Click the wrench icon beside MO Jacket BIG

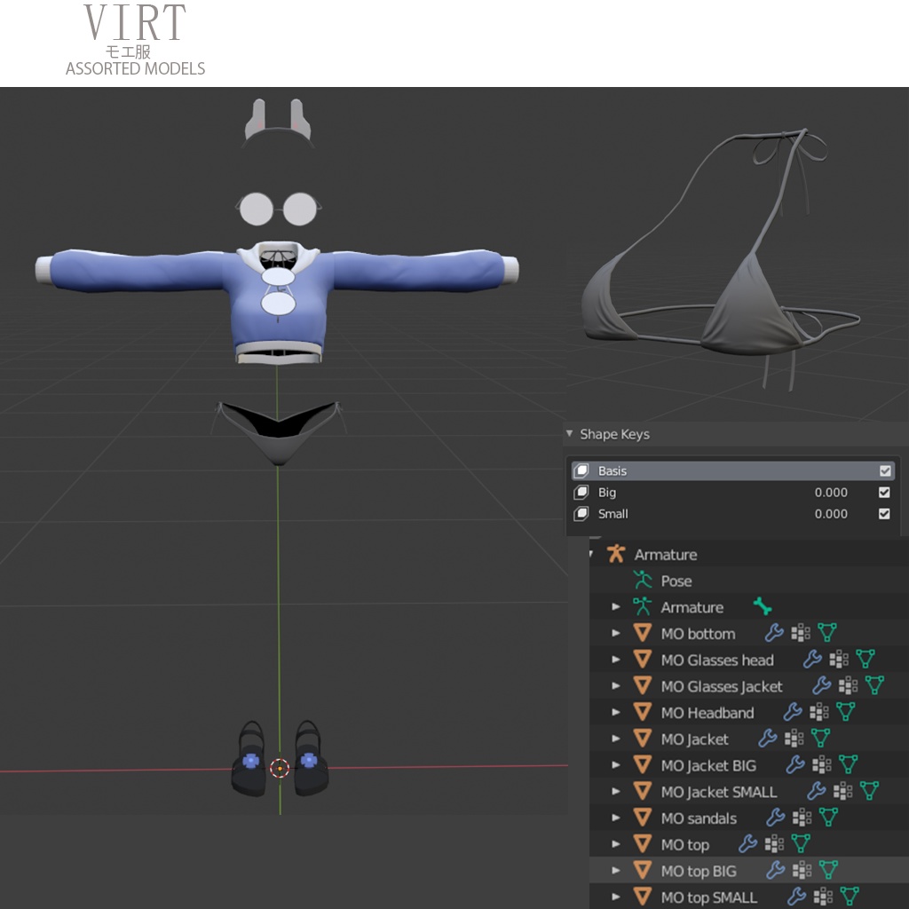coord(794,764)
